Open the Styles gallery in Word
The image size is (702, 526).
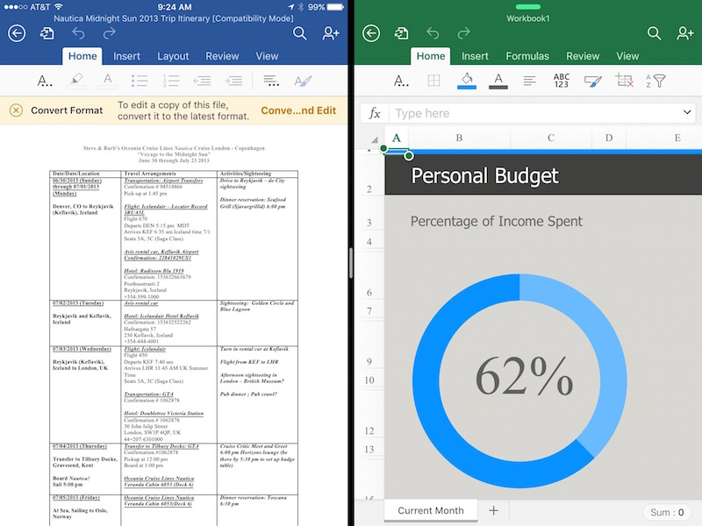303,81
